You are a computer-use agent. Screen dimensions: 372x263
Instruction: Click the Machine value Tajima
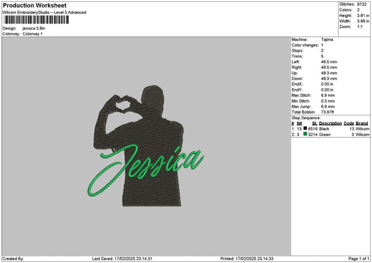pos(327,40)
